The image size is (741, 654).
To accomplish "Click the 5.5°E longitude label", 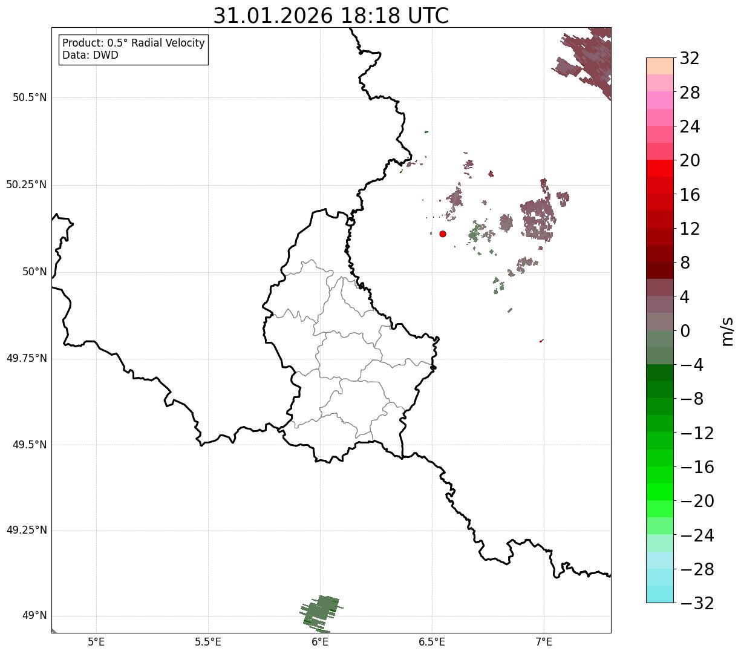I will pyautogui.click(x=208, y=642).
